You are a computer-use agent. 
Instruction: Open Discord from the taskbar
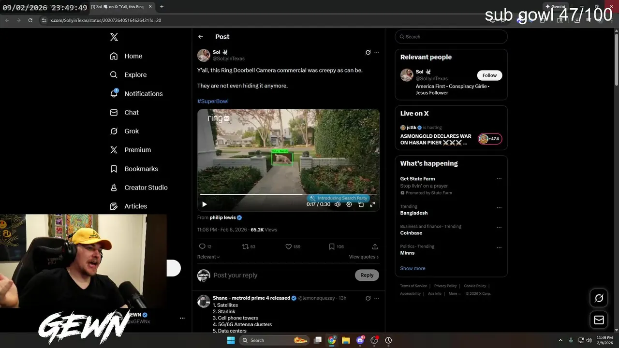click(360, 340)
